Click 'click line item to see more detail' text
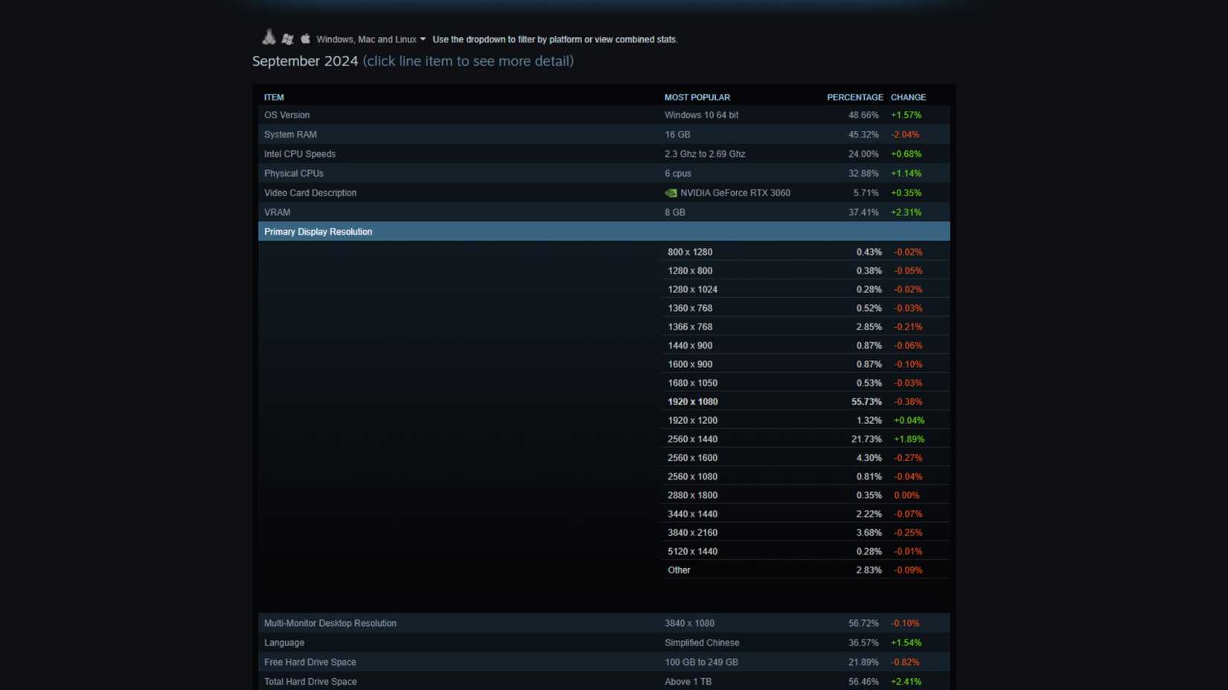1228x690 pixels. pos(468,61)
